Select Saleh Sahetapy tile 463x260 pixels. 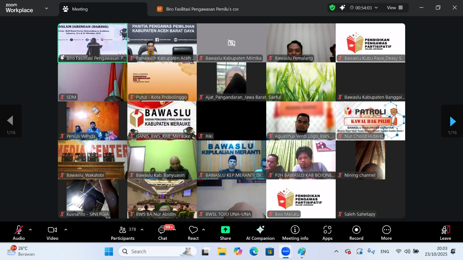point(370,199)
